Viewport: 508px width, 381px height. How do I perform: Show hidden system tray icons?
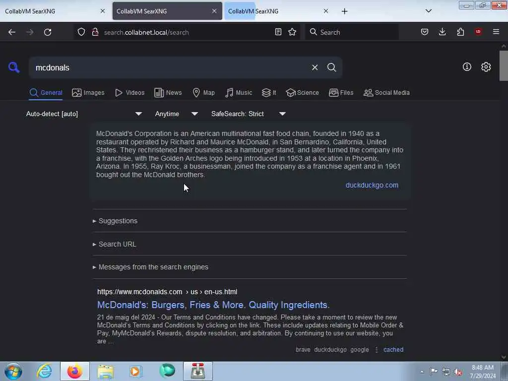(x=422, y=372)
